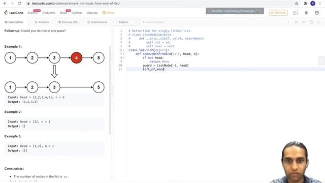Open the notifications bell
325x183 pixels.
point(306,13)
